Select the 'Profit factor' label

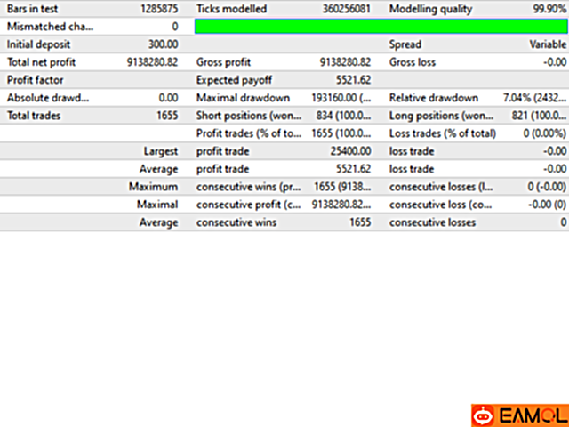pos(36,80)
